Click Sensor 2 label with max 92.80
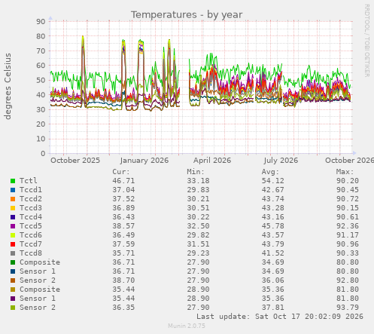Screen dimensions: 374x334 pyautogui.click(x=38, y=280)
